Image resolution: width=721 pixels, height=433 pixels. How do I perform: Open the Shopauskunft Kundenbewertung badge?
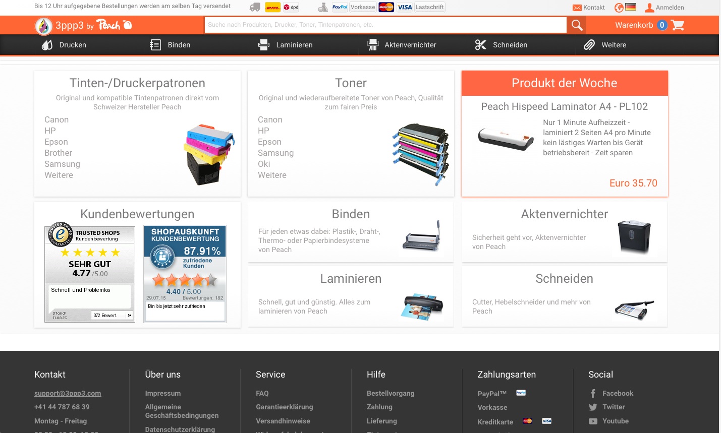coord(185,274)
